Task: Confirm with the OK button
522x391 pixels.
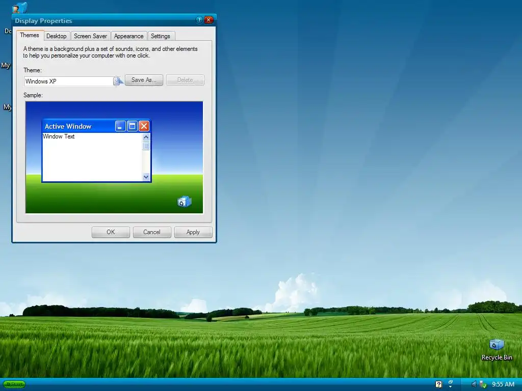Action: tap(111, 232)
